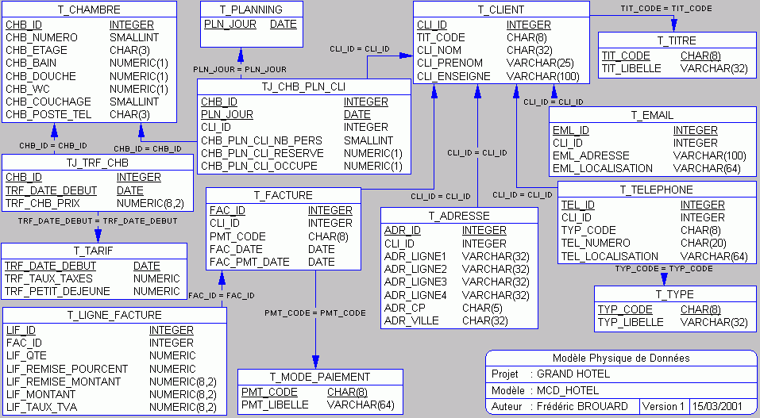Screen dimensions: 760x418
Task: Select the T_CHAMBRE table header
Action: click(x=89, y=10)
